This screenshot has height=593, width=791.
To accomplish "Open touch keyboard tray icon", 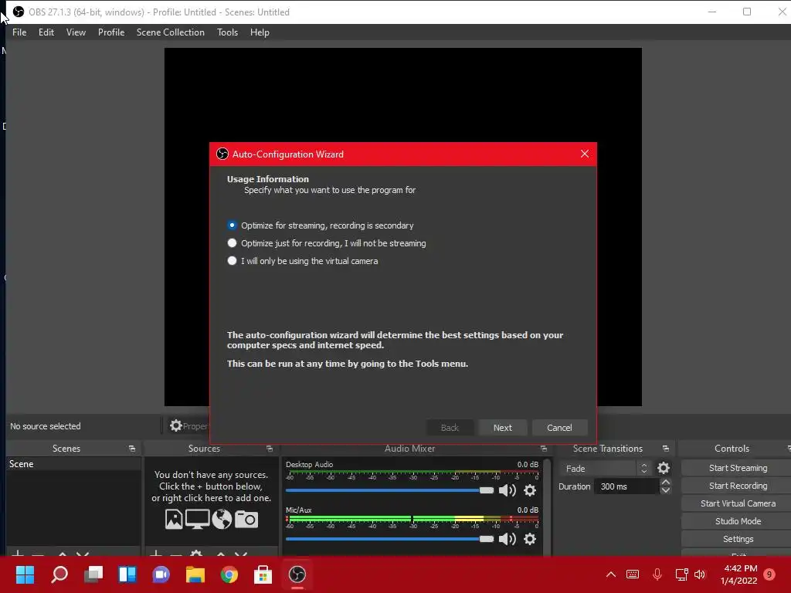I will (633, 574).
